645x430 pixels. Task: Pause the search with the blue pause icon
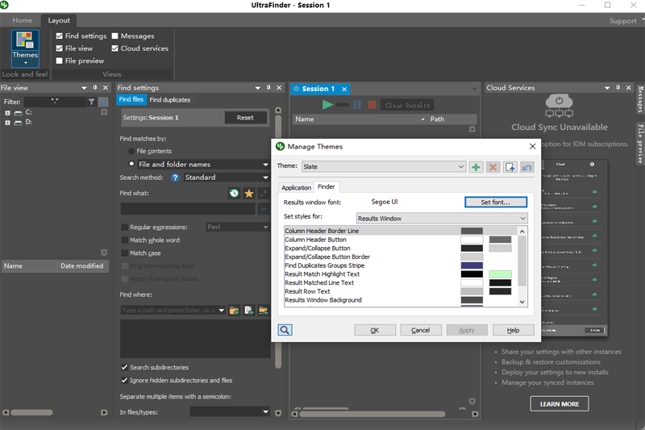[357, 105]
